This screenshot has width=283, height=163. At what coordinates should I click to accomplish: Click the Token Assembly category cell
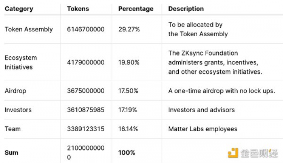tap(29, 29)
